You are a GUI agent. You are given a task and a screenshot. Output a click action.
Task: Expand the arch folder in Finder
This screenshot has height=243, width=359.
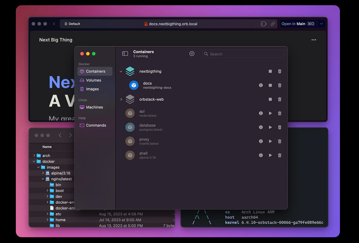point(34,155)
